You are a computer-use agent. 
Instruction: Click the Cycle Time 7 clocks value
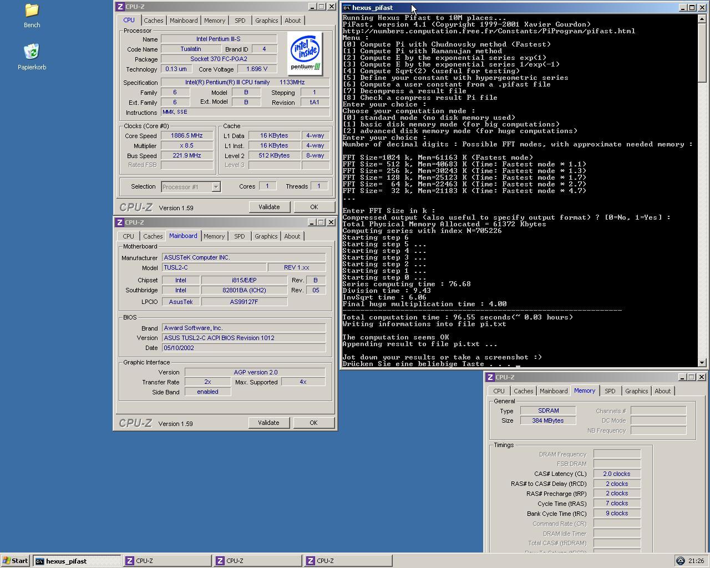617,504
